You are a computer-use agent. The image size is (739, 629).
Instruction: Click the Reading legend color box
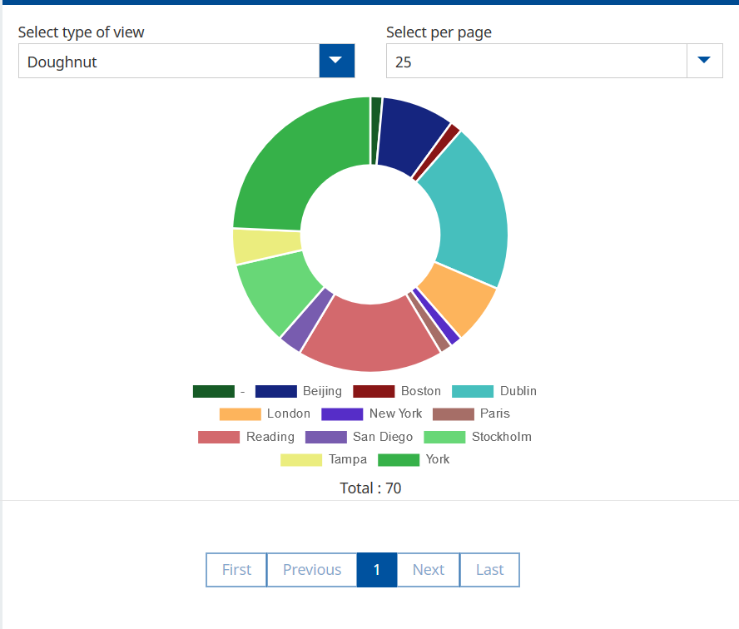[x=219, y=437]
